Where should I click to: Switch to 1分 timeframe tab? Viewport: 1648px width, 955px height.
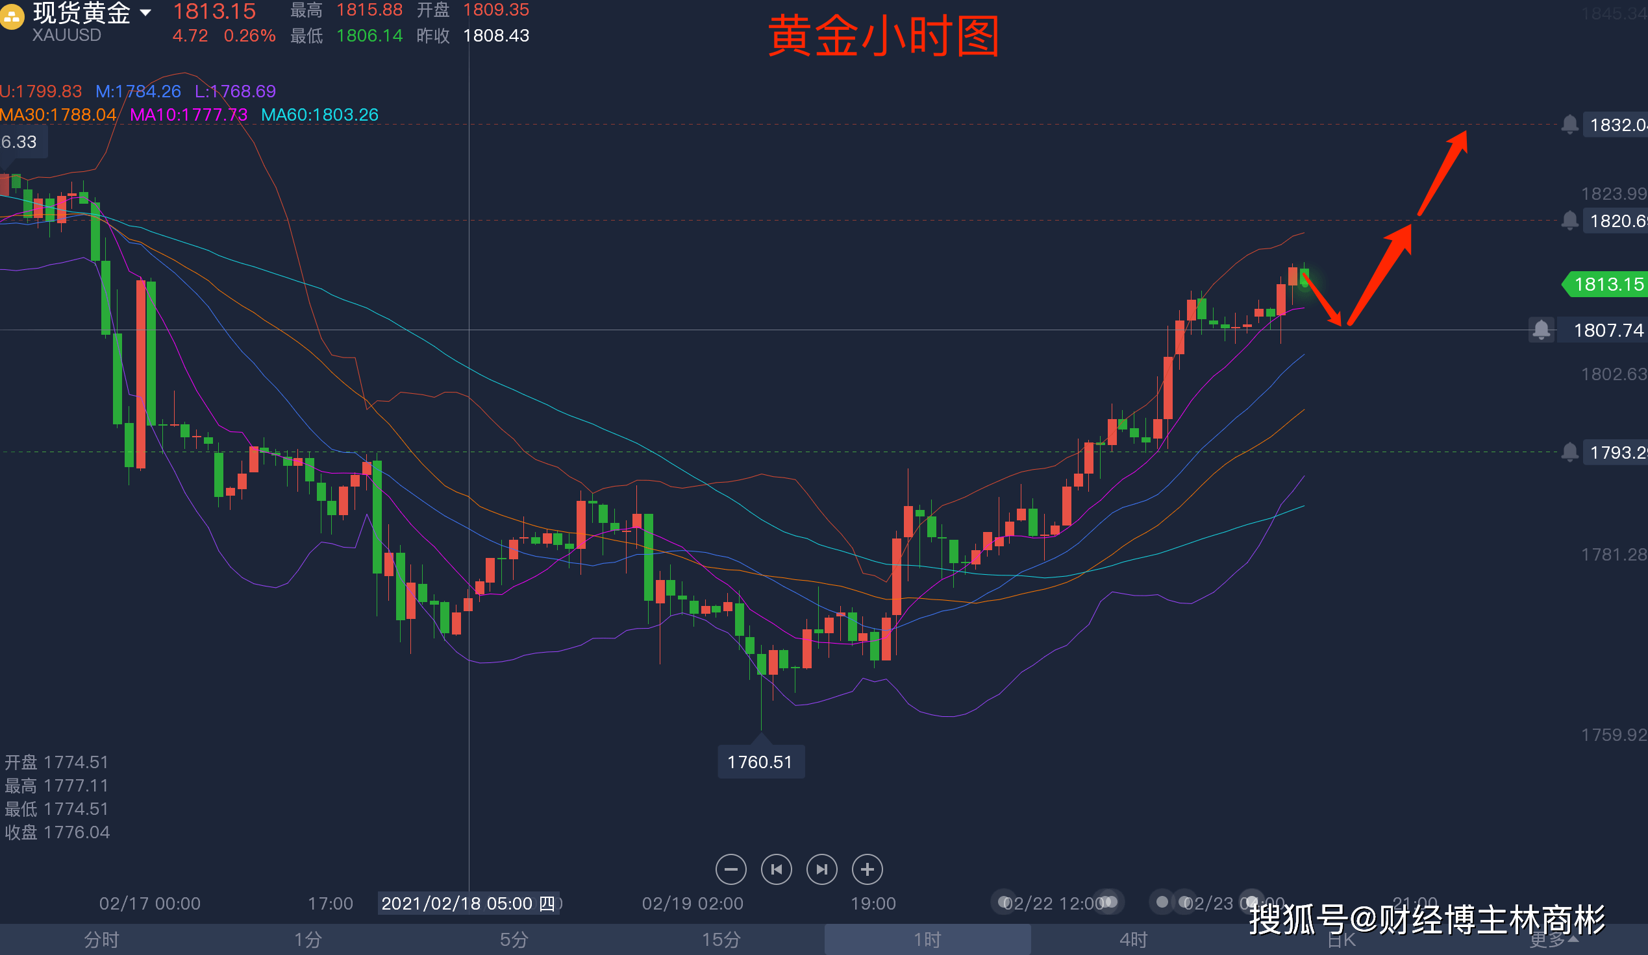pyautogui.click(x=308, y=940)
